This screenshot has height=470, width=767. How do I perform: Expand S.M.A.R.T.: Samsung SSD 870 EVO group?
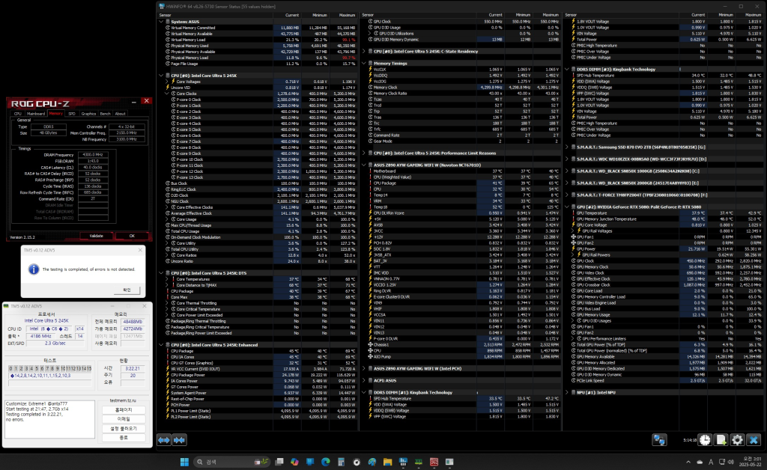pyautogui.click(x=567, y=147)
